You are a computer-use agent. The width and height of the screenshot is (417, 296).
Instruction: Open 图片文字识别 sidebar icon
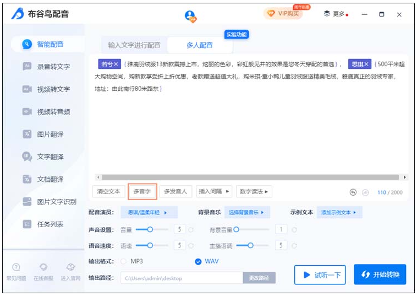[27, 202]
